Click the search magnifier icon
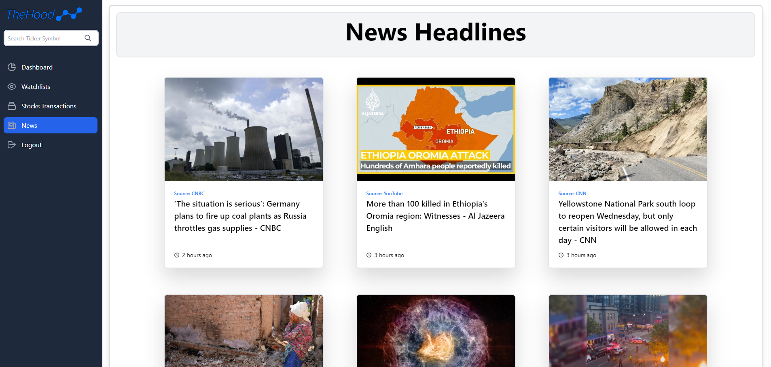 [x=88, y=38]
